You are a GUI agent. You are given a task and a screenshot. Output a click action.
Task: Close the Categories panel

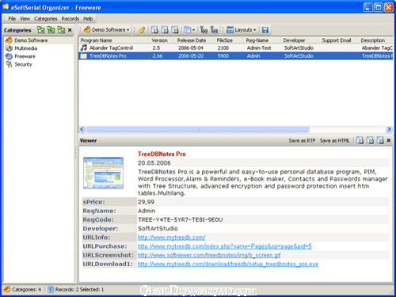[x=70, y=30]
